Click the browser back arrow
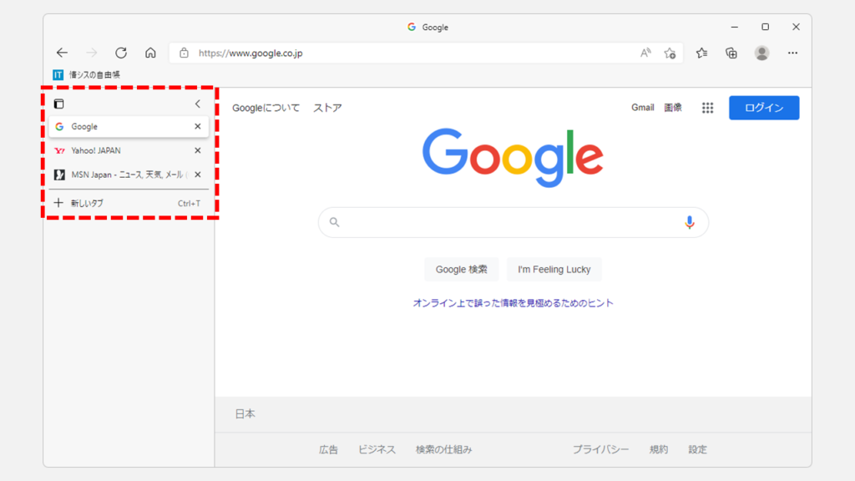Viewport: 855px width, 481px height. [x=62, y=53]
